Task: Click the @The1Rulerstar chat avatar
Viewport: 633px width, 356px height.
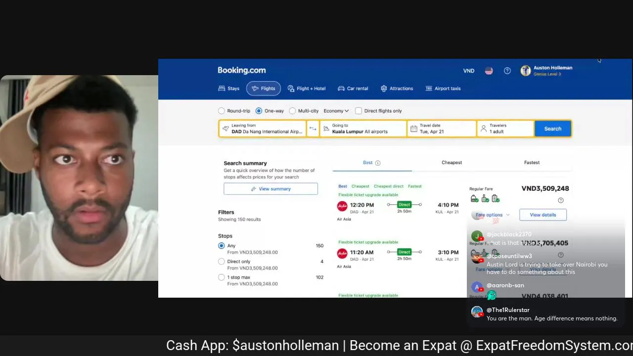Action: [477, 312]
